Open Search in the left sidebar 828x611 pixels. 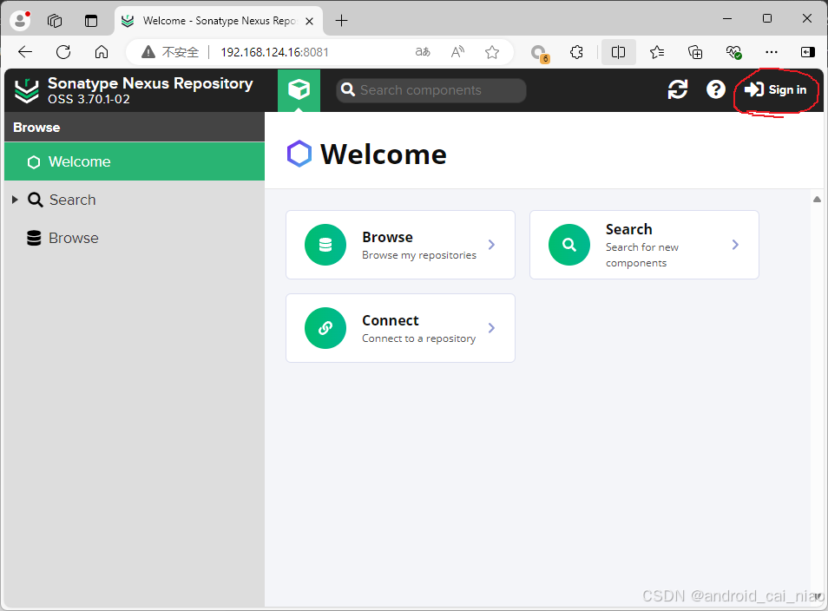click(72, 200)
